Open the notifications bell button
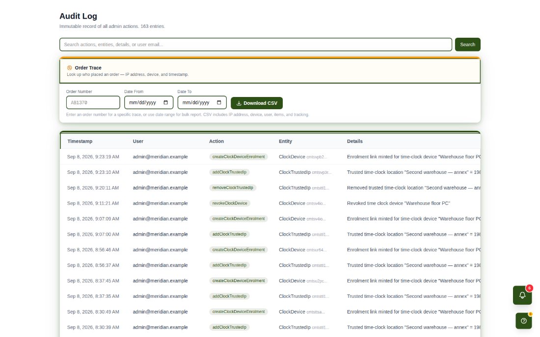 [522, 295]
